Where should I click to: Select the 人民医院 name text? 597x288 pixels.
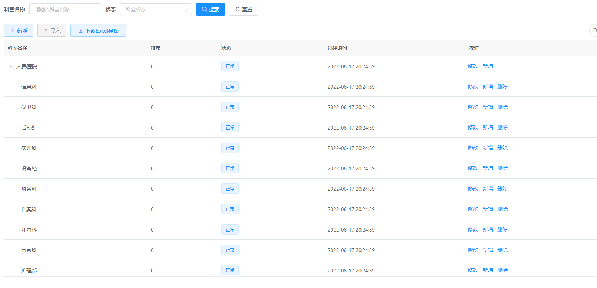[27, 66]
